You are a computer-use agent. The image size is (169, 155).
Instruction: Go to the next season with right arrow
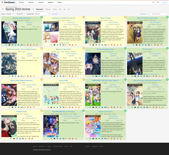(x=33, y=9)
